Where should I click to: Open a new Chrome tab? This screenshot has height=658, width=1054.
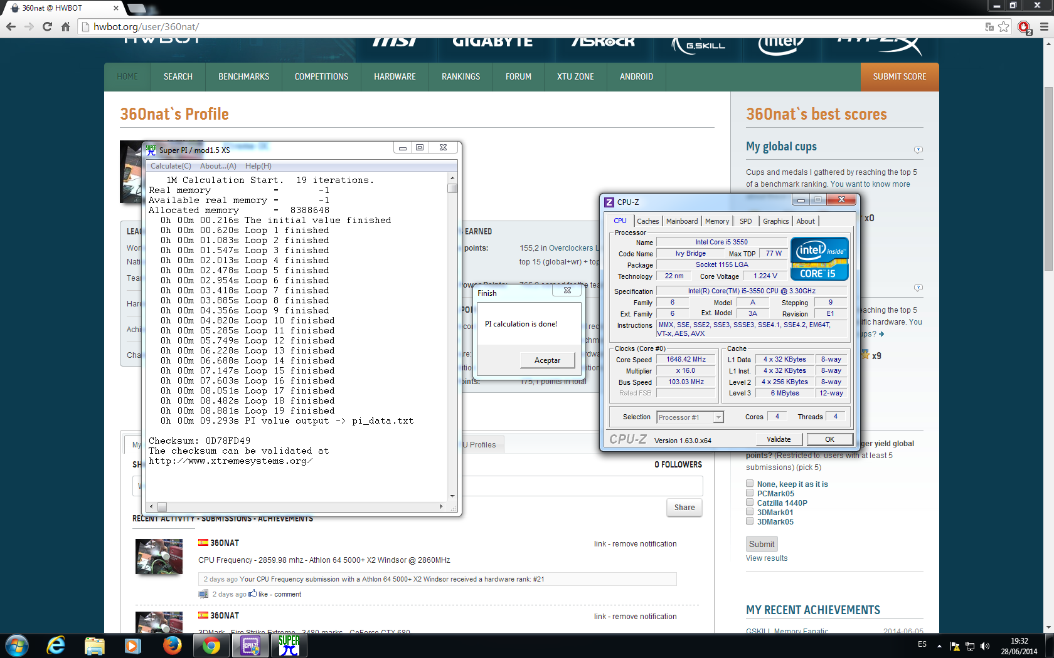136,8
